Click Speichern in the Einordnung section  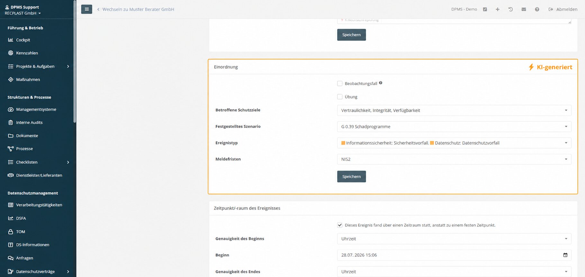point(351,177)
